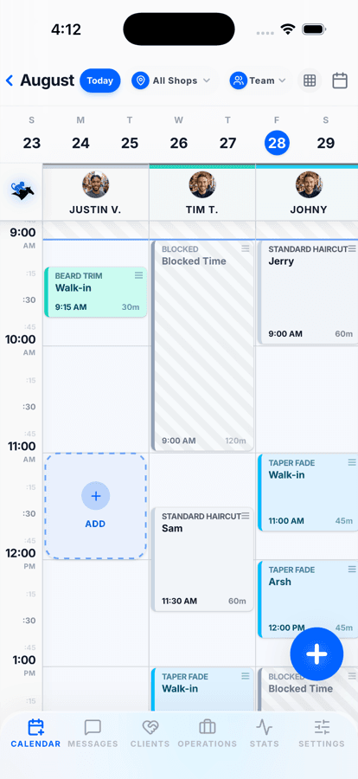The height and width of the screenshot is (779, 358).
Task: Open Sam's Standard Haircut appointment
Action: [x=202, y=559]
